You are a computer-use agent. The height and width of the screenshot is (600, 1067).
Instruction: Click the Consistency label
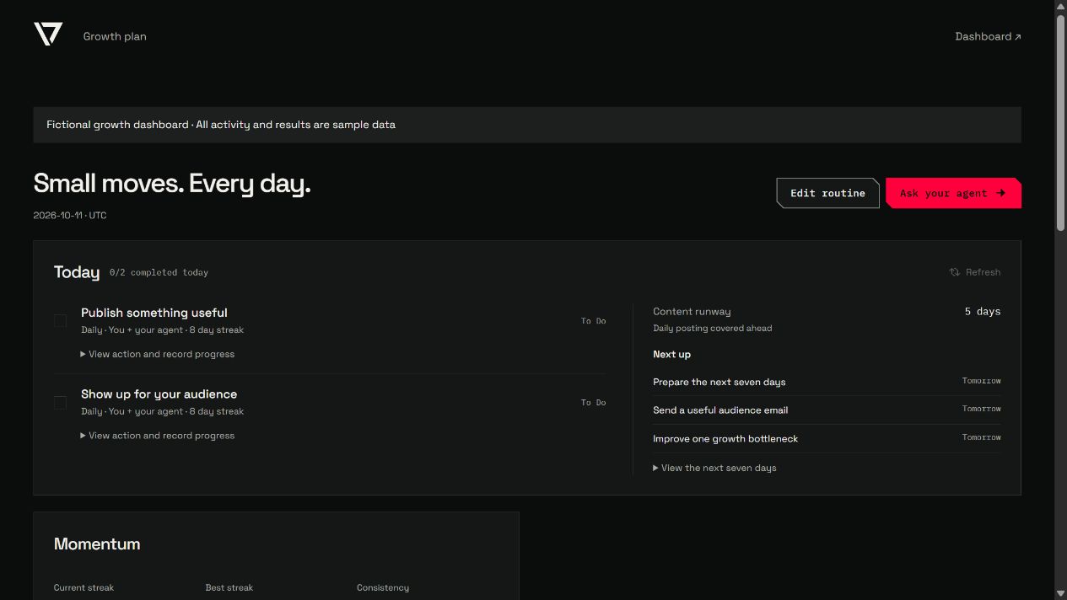pos(383,587)
